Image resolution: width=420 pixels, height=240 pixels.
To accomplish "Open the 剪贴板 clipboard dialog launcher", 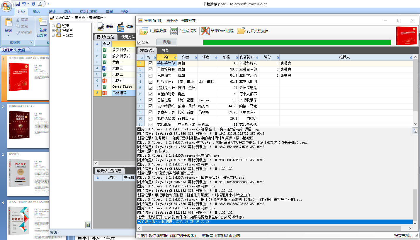I will (x=32, y=43).
